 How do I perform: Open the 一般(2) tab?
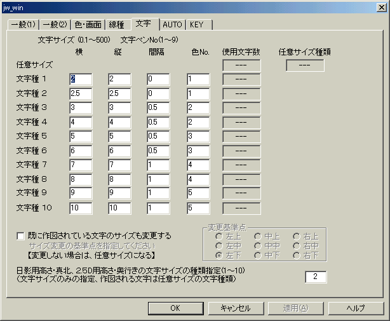pyautogui.click(x=55, y=25)
